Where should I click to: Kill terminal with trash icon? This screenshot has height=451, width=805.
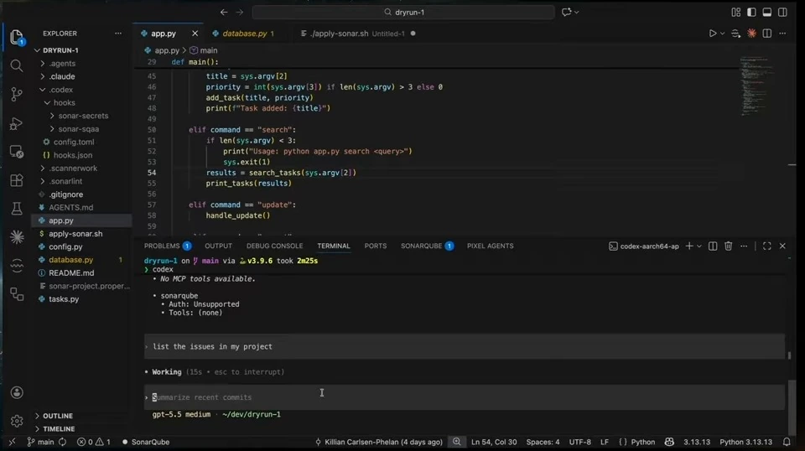tap(728, 246)
